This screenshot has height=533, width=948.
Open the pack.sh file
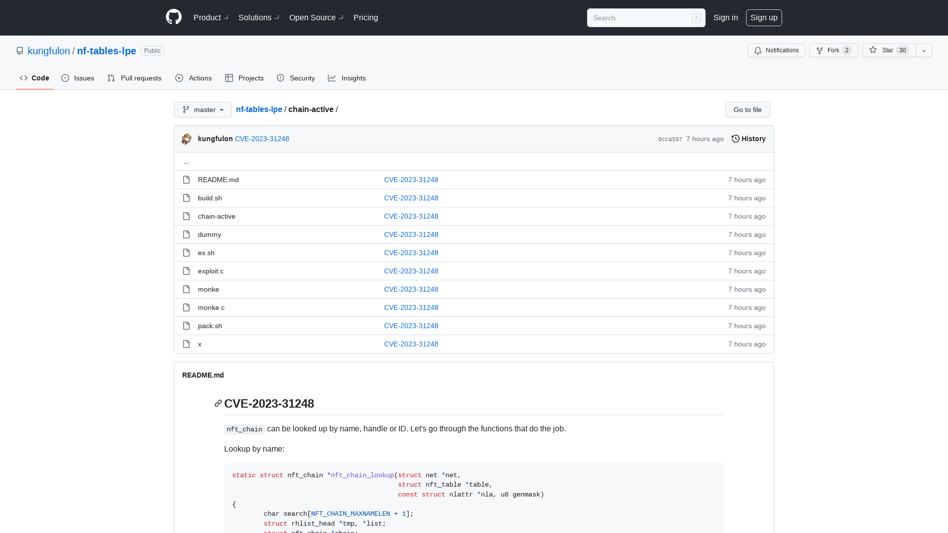pyautogui.click(x=210, y=326)
